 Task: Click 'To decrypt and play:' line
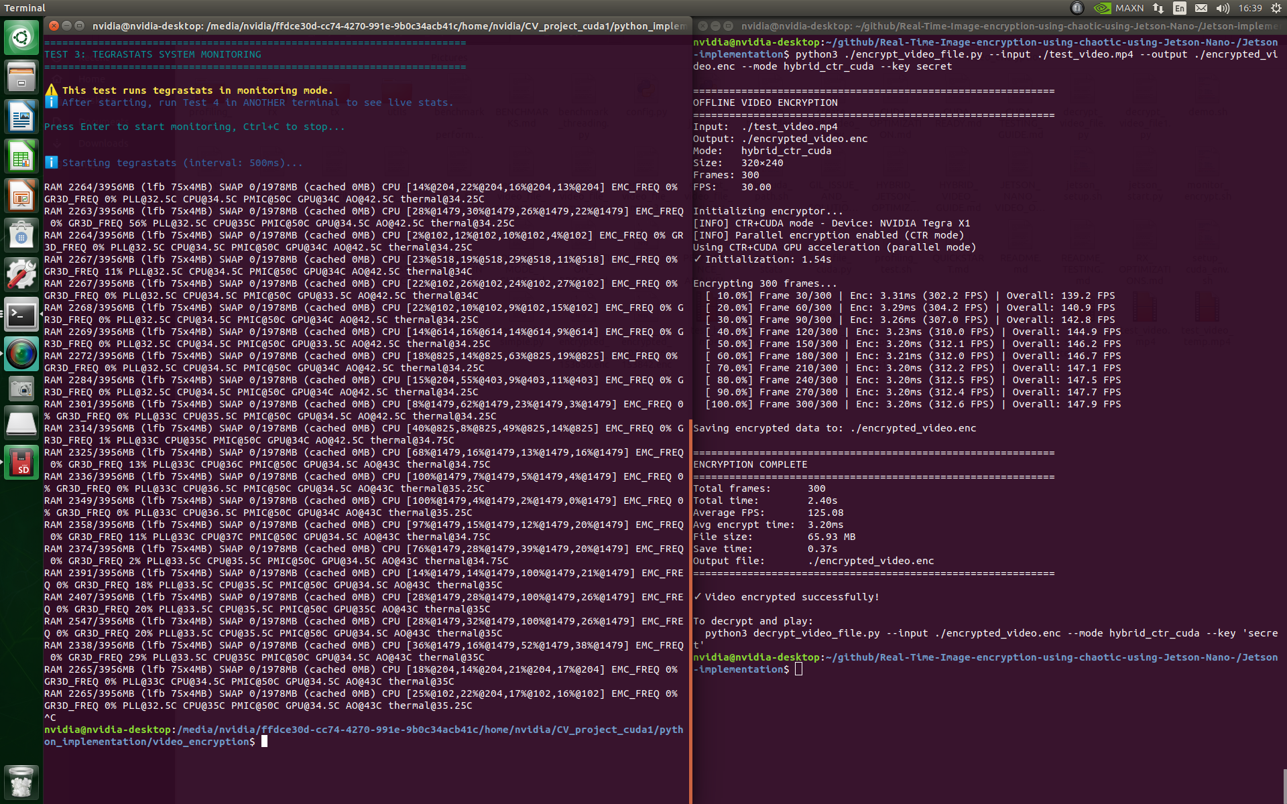pos(753,621)
